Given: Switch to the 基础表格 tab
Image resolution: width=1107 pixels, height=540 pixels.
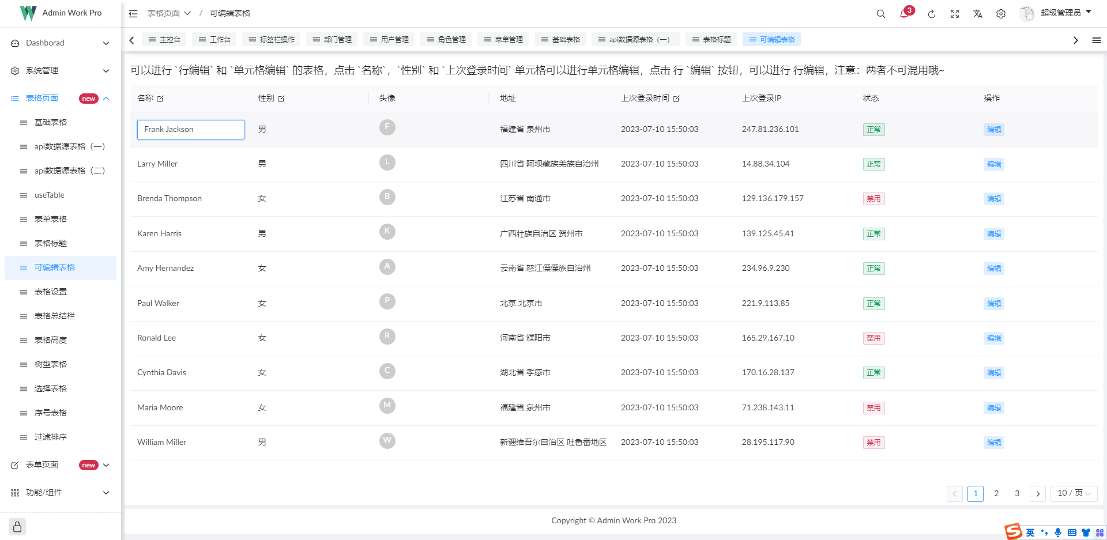Looking at the screenshot, I should [x=560, y=39].
